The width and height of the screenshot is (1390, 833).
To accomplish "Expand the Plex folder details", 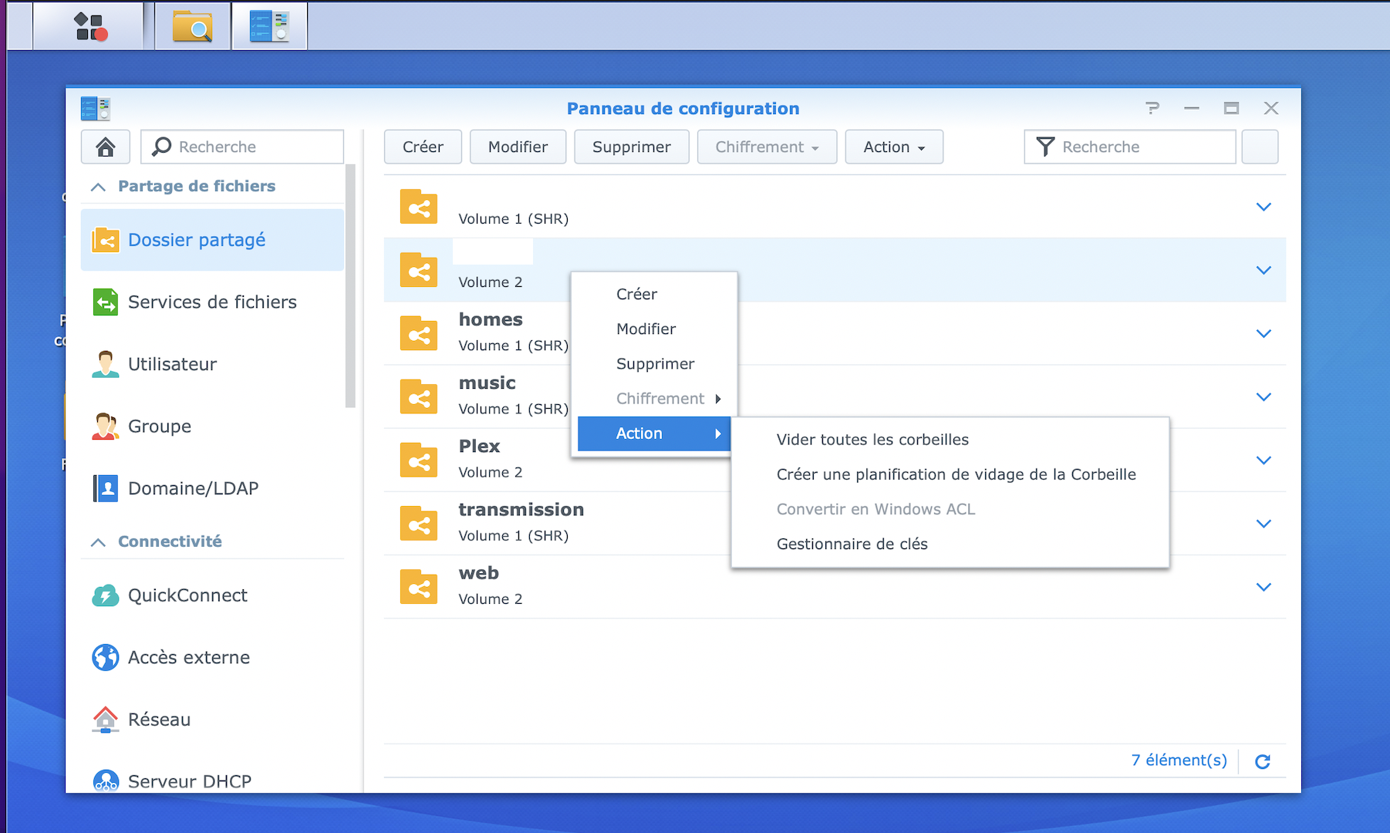I will tap(1263, 460).
